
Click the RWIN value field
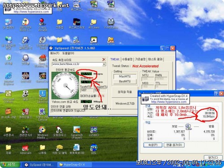(x=161, y=79)
